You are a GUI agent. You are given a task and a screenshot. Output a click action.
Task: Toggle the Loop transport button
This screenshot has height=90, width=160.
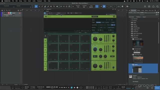click(81, 87)
